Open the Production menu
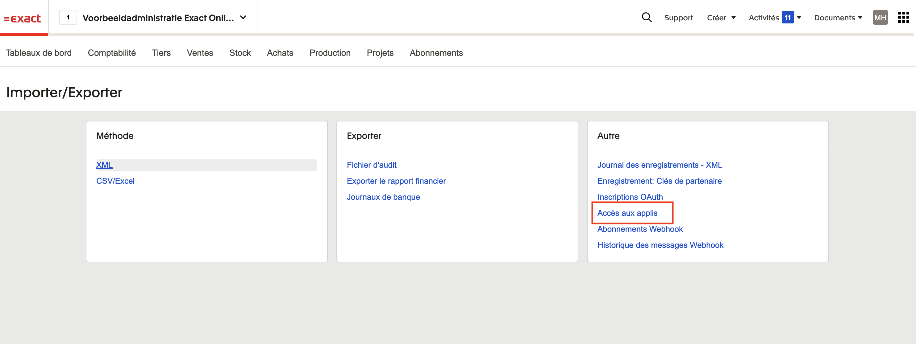This screenshot has width=916, height=344. pos(330,53)
